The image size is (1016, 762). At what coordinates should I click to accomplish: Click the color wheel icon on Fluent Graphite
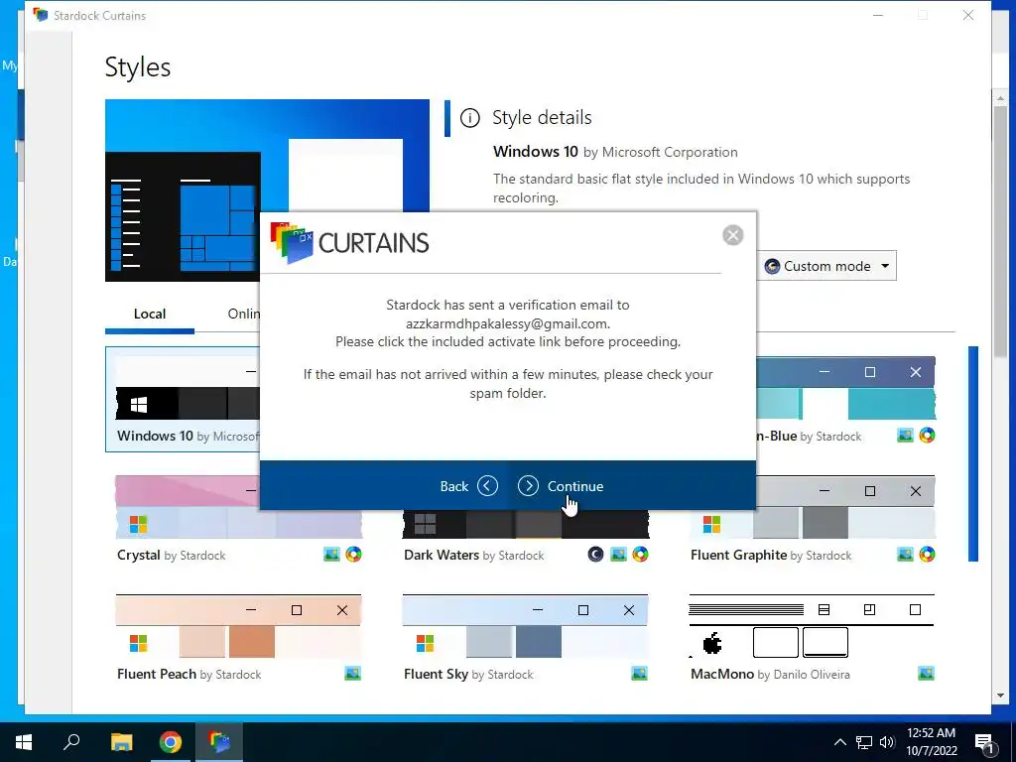[928, 555]
